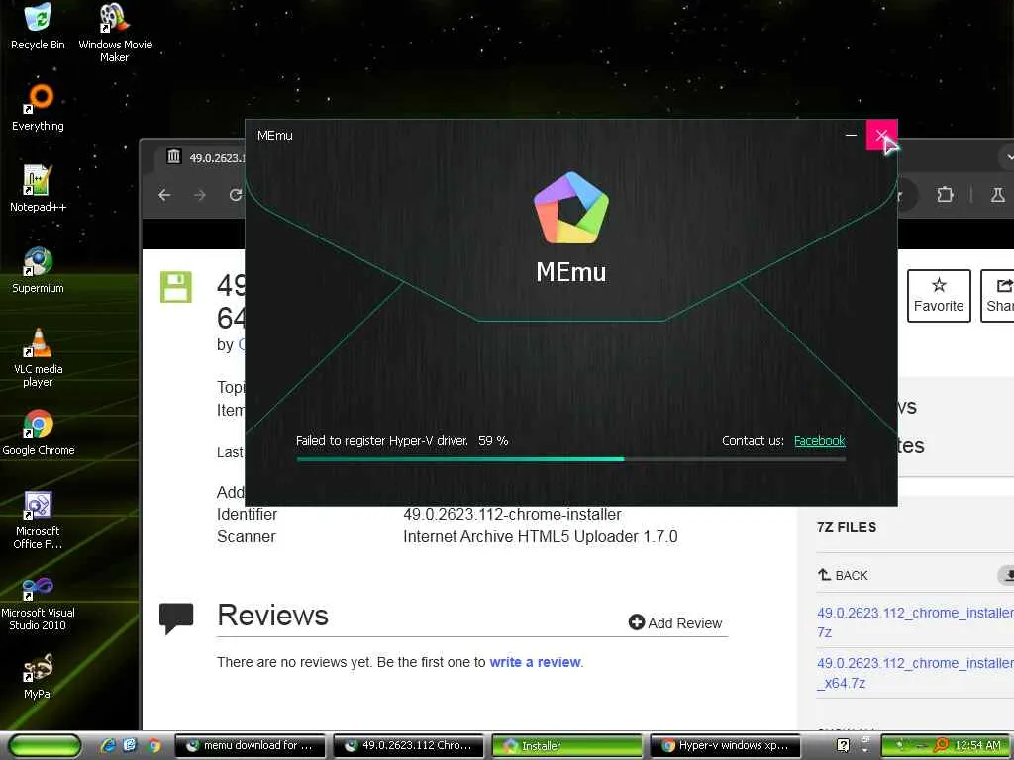This screenshot has height=760, width=1014.
Task: Follow the write a review link
Action: click(x=535, y=662)
